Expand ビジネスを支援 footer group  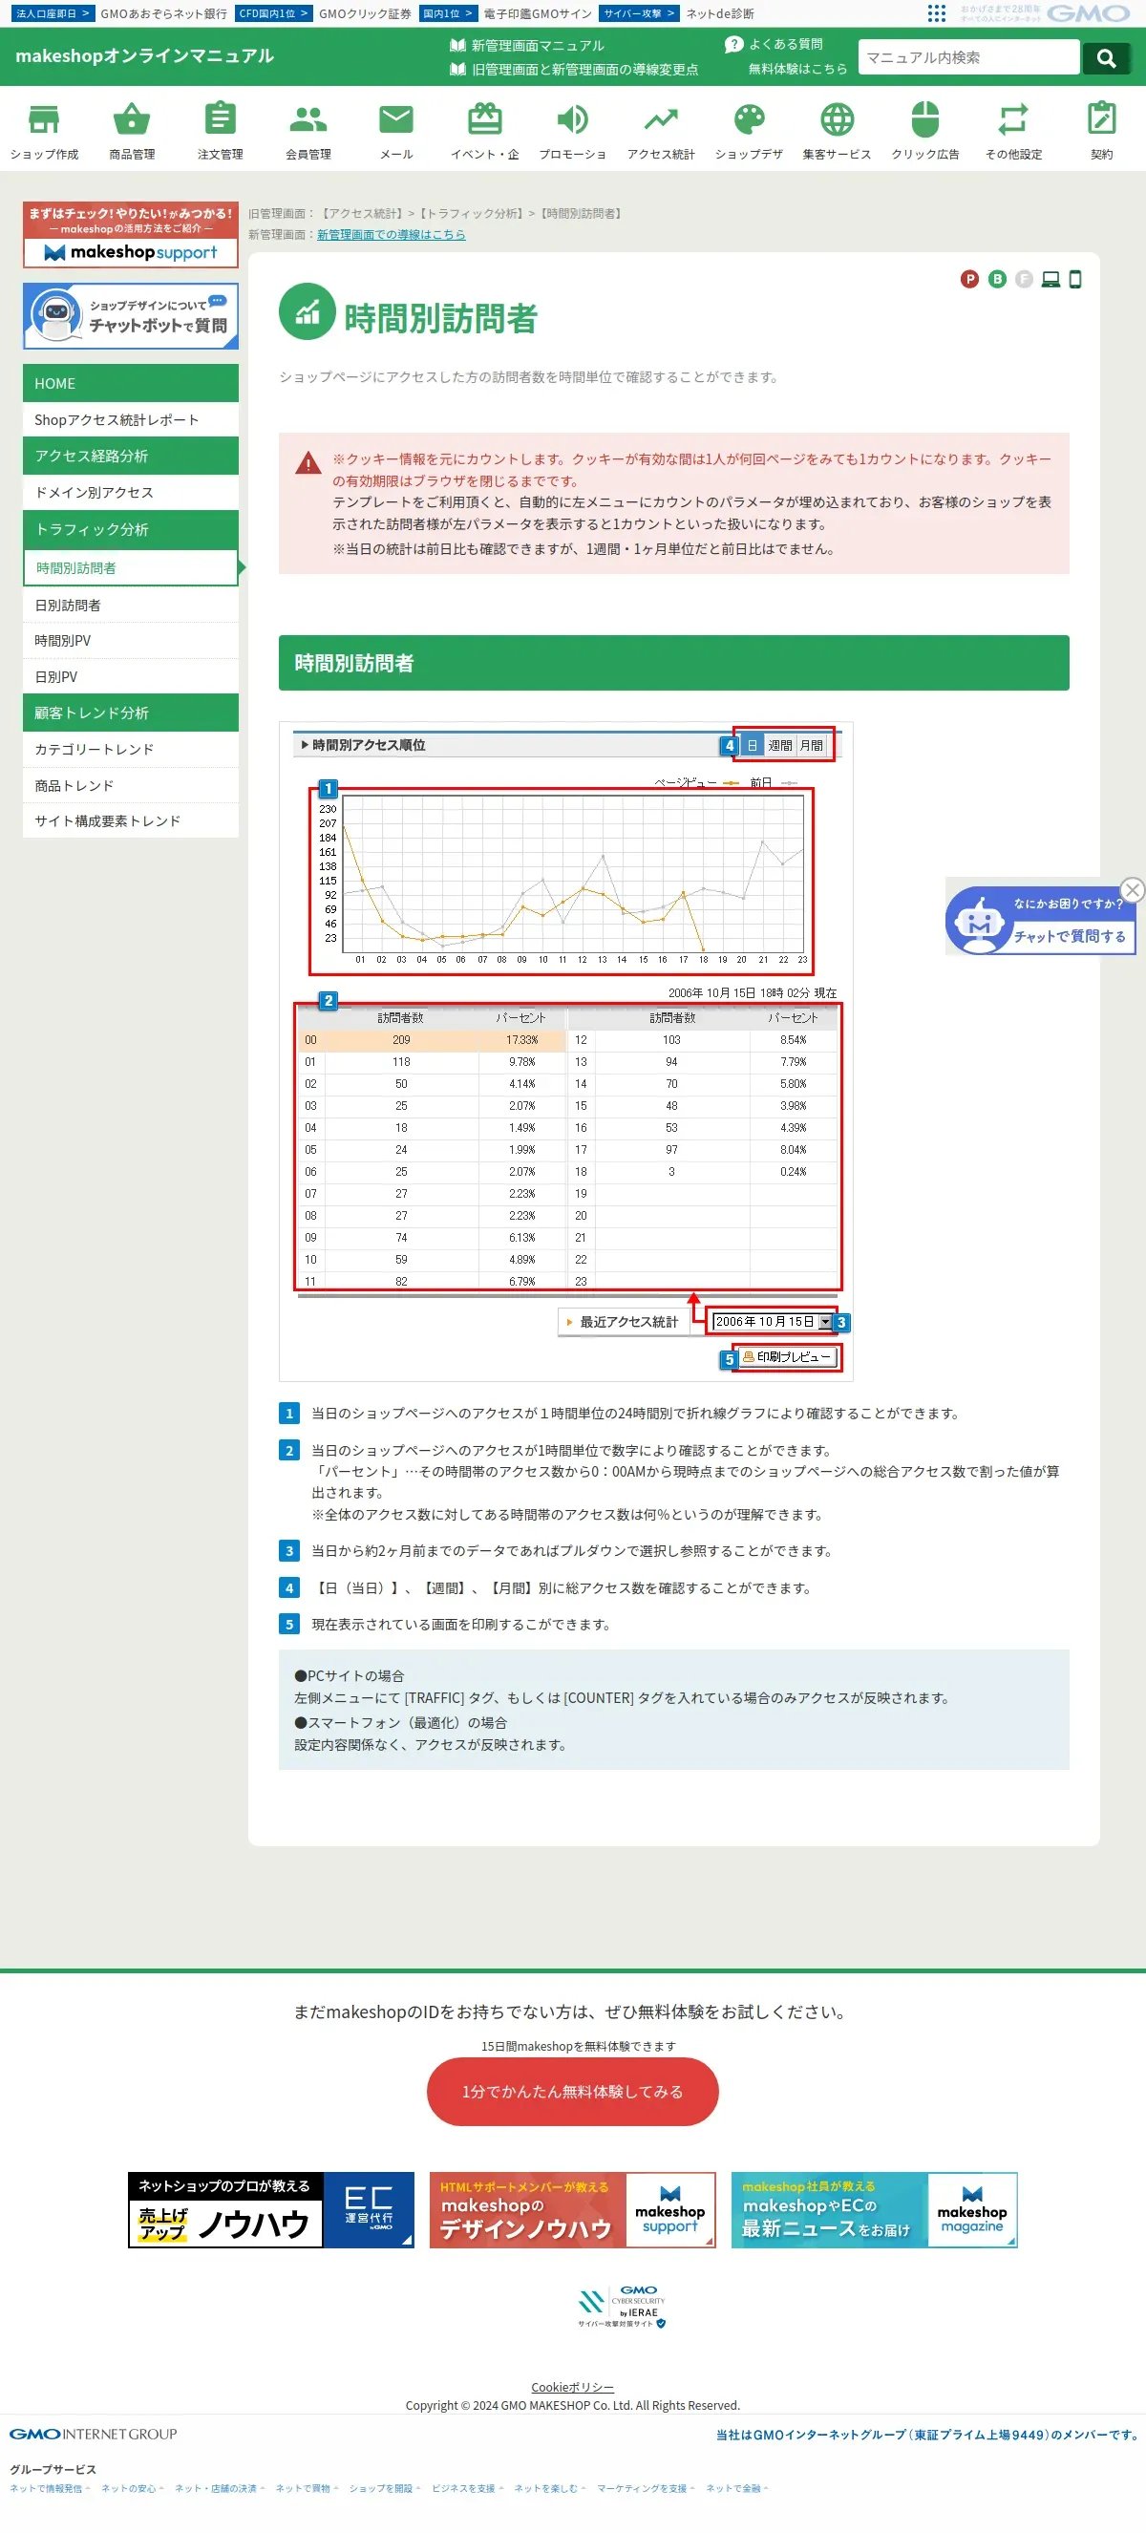point(467,2489)
